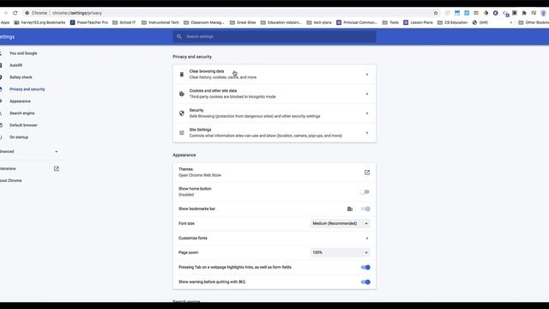Screen dimensions: 549x309
Task: Toggle Show warning before quitting switch
Action: (365, 282)
